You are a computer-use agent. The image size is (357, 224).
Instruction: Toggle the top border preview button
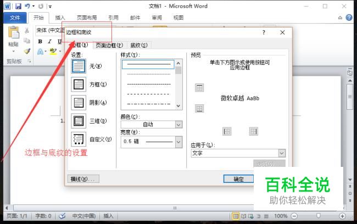199,88
